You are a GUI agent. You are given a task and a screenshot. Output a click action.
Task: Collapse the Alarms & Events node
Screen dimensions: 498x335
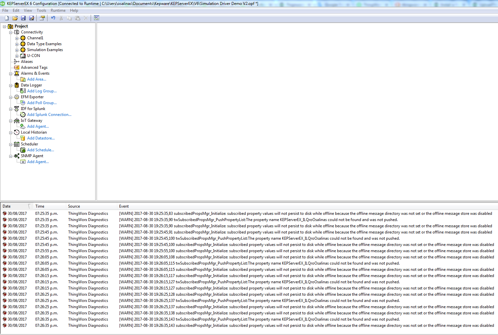click(x=10, y=73)
